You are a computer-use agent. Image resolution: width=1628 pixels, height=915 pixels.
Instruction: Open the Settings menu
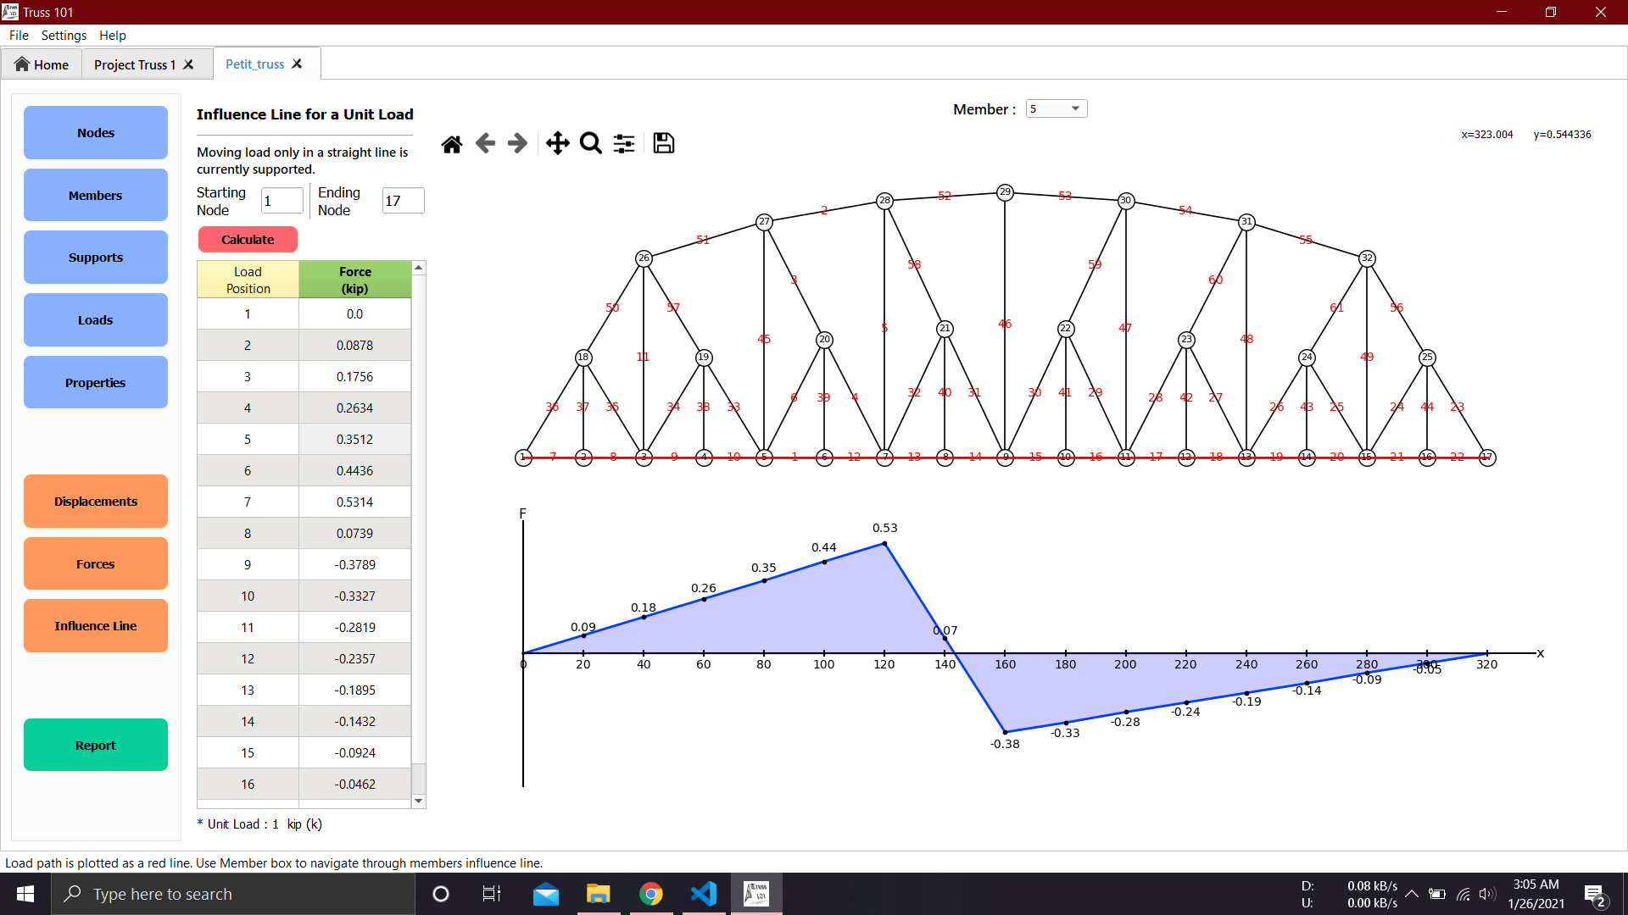click(x=64, y=36)
